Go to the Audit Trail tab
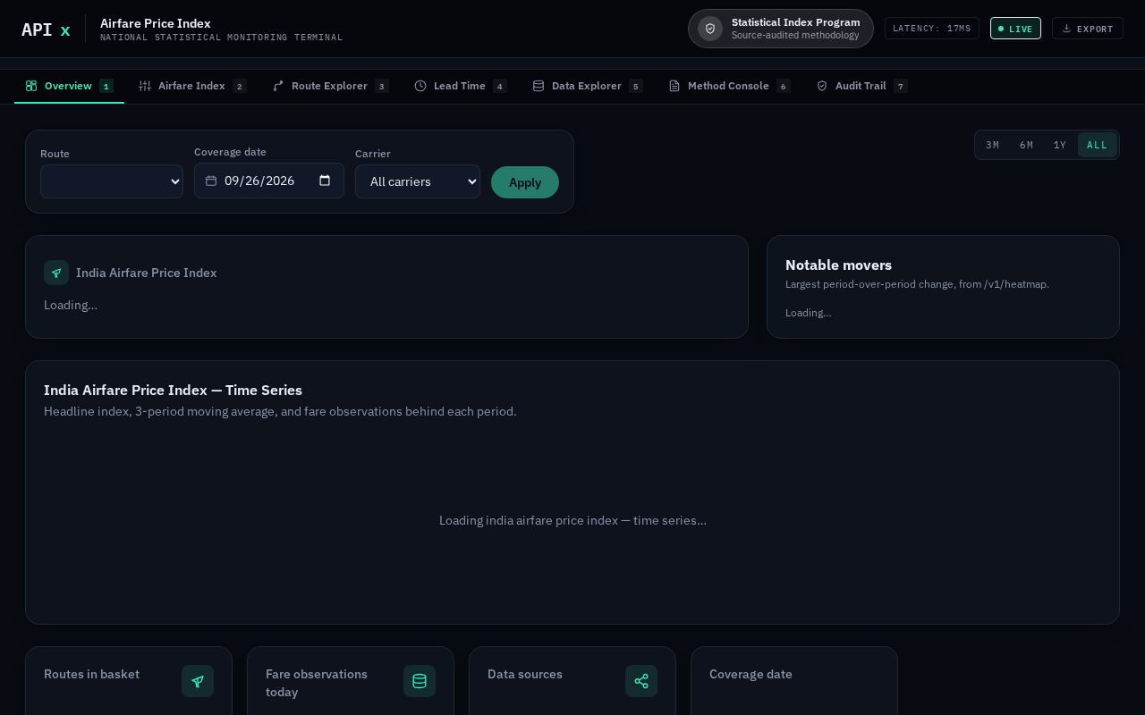1145x715 pixels. [862, 86]
